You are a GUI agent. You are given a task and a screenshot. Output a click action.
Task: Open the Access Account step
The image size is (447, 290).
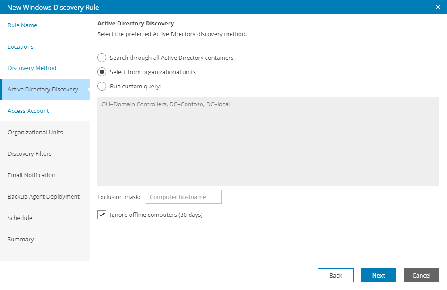[x=28, y=111]
